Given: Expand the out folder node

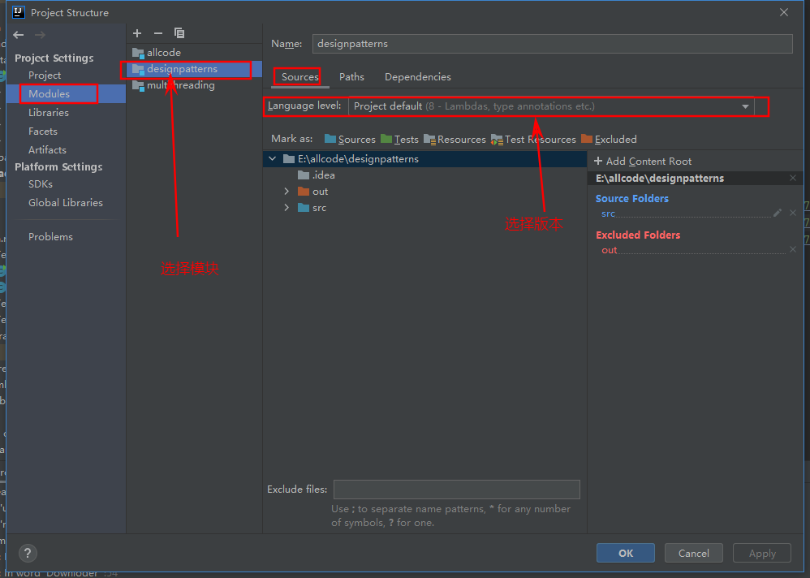Looking at the screenshot, I should (x=287, y=192).
